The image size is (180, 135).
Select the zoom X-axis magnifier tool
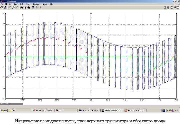[x=13, y=7]
